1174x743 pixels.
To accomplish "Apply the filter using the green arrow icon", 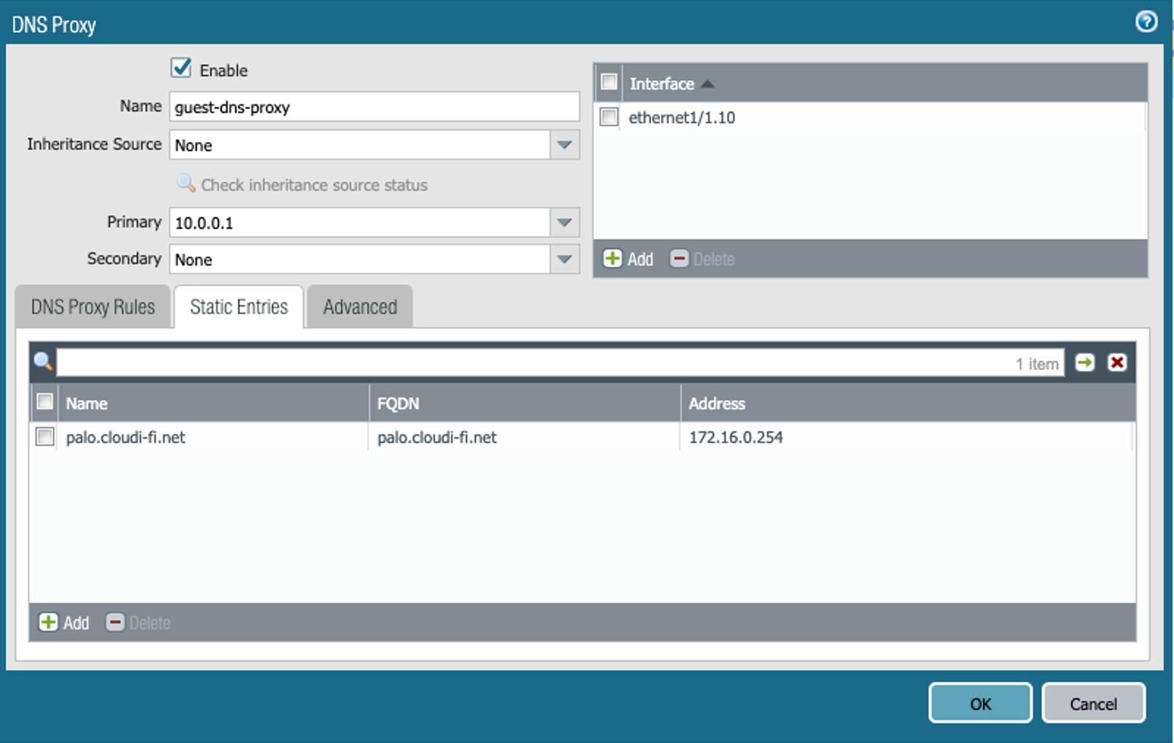I will coord(1084,361).
